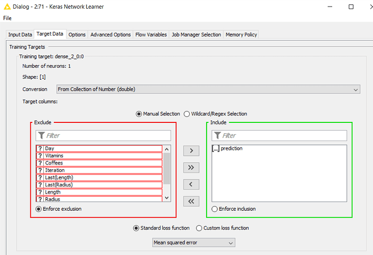Open the File menu

[x=8, y=18]
